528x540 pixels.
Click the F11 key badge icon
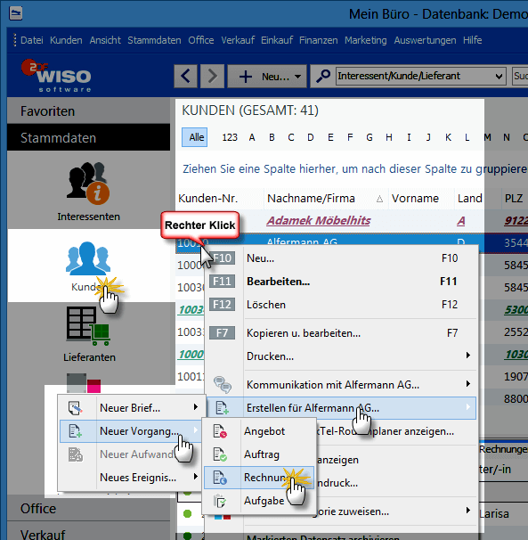point(222,281)
